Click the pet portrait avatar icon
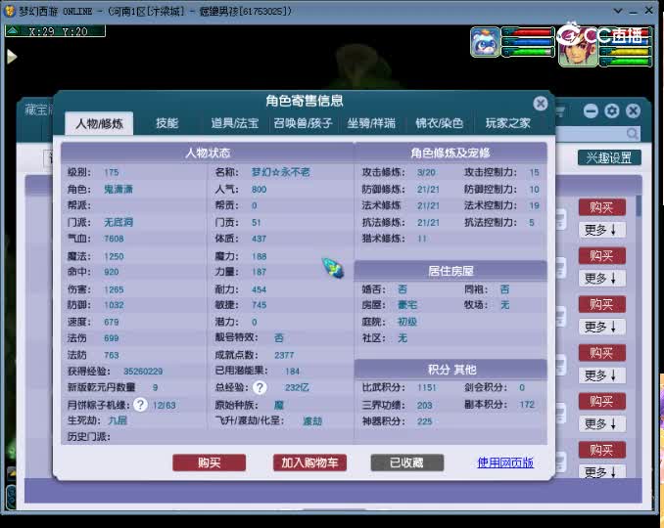Viewport: 664px width, 528px height. pyautogui.click(x=486, y=42)
